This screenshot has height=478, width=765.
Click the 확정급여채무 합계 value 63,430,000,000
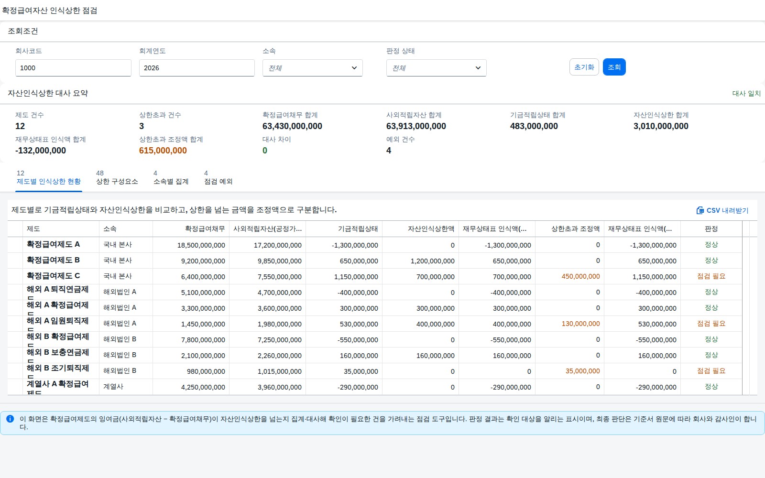(292, 126)
